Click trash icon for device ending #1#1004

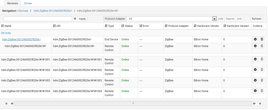[262, 91]
